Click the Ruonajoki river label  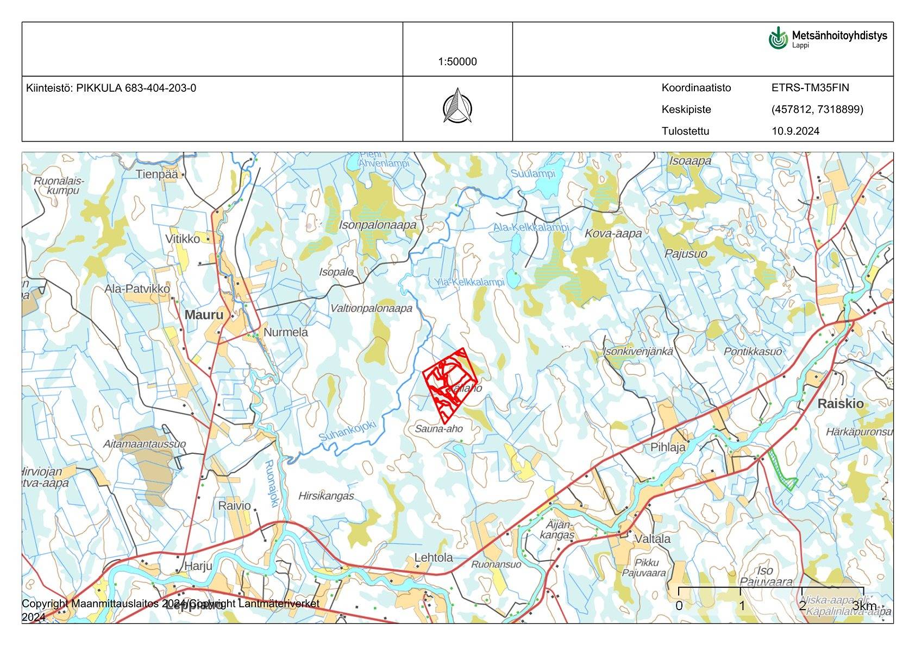pos(271,484)
